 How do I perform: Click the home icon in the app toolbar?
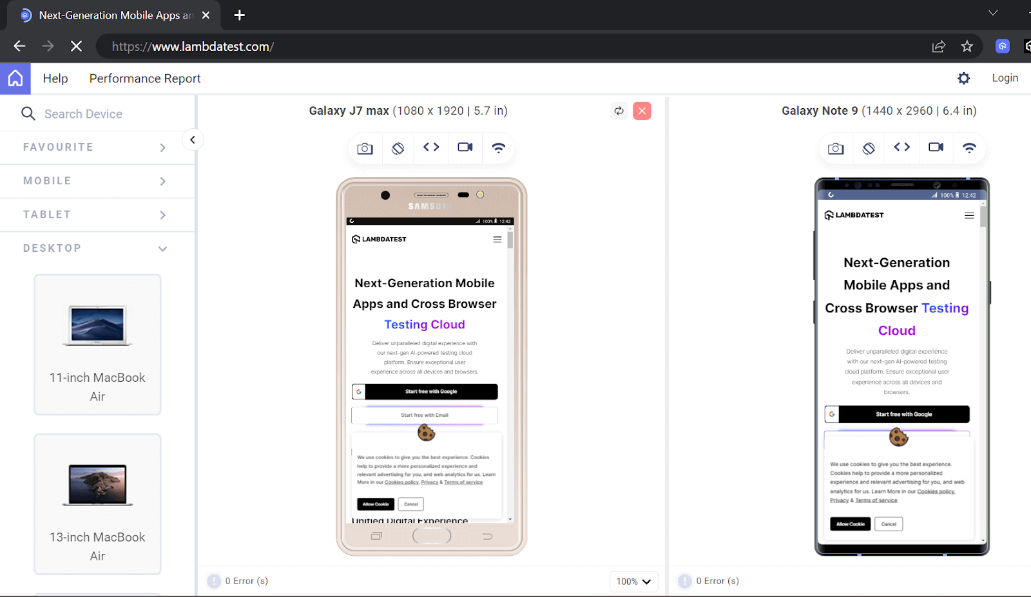pos(15,78)
